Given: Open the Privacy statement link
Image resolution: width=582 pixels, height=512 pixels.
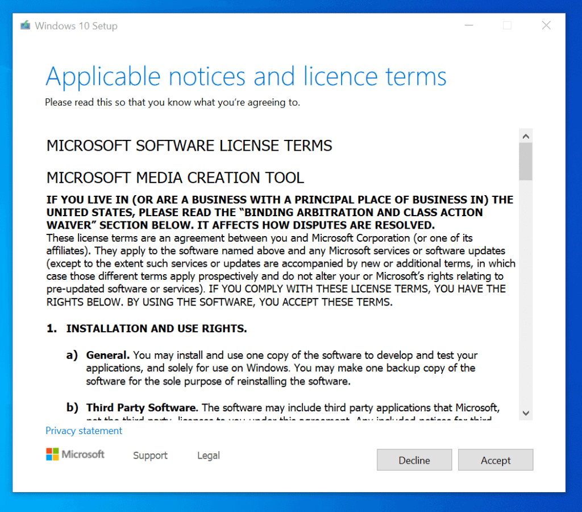Looking at the screenshot, I should tap(84, 431).
